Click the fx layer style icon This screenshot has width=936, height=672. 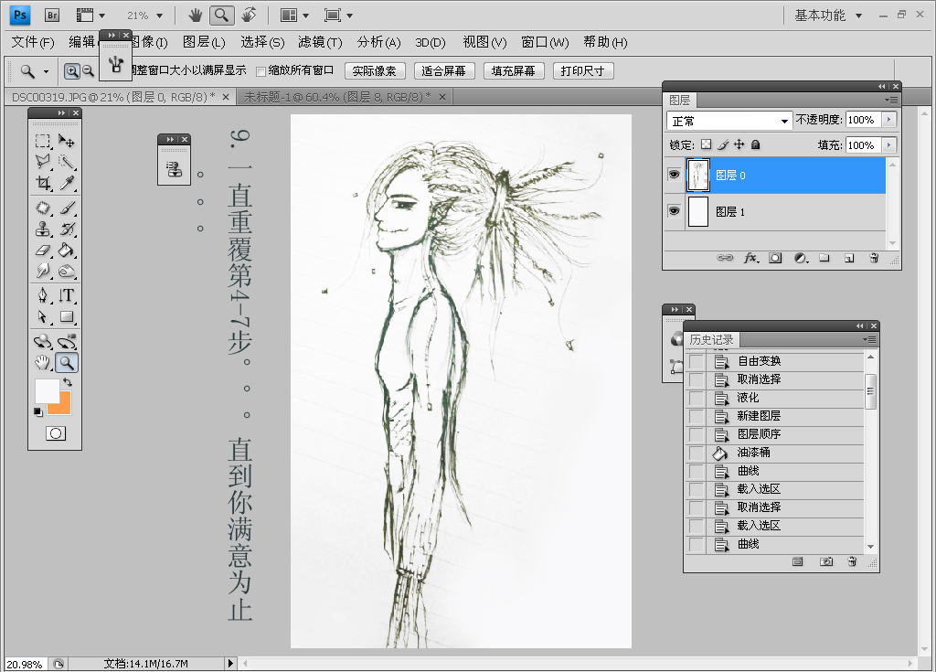coord(750,259)
